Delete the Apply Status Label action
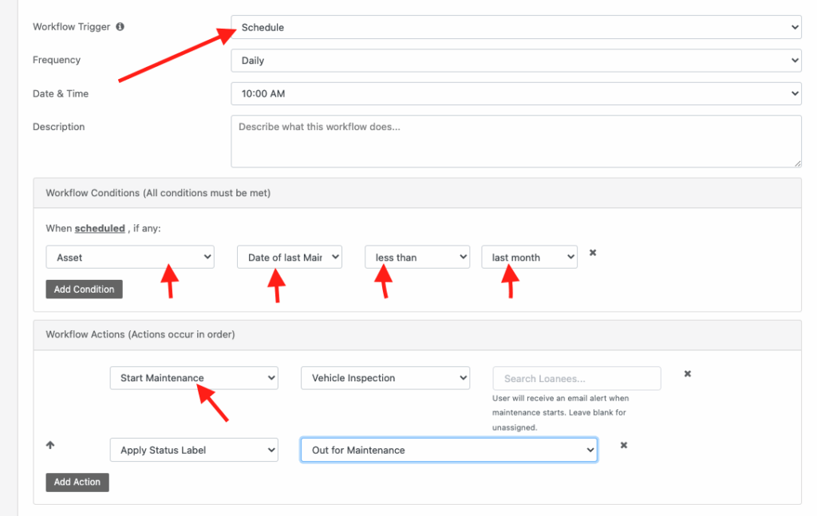Screen dimensions: 817x516 (x=623, y=446)
